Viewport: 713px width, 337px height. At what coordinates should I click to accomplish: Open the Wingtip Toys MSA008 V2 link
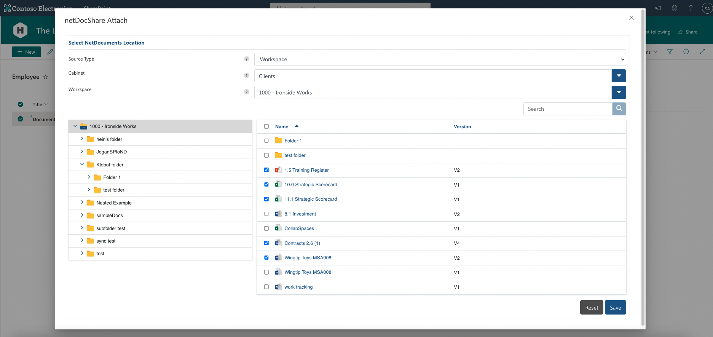(x=308, y=258)
